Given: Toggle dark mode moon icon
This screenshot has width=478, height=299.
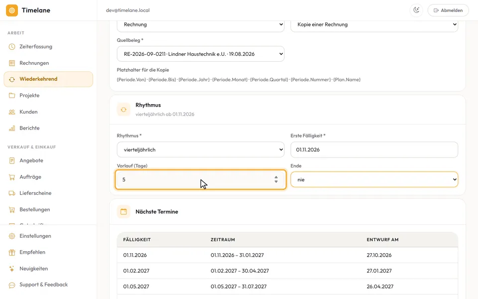Looking at the screenshot, I should click(416, 10).
